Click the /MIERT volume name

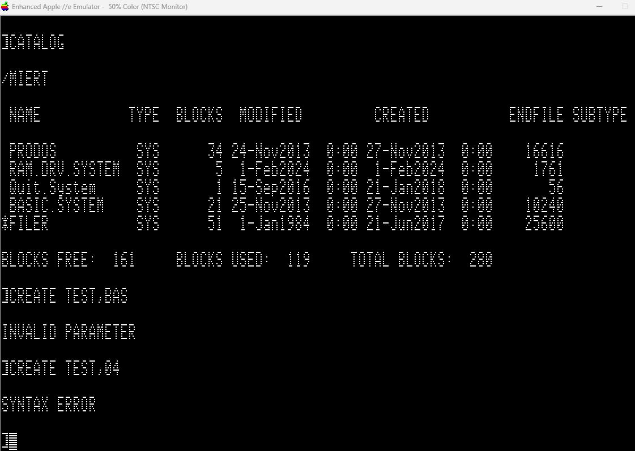(25, 79)
